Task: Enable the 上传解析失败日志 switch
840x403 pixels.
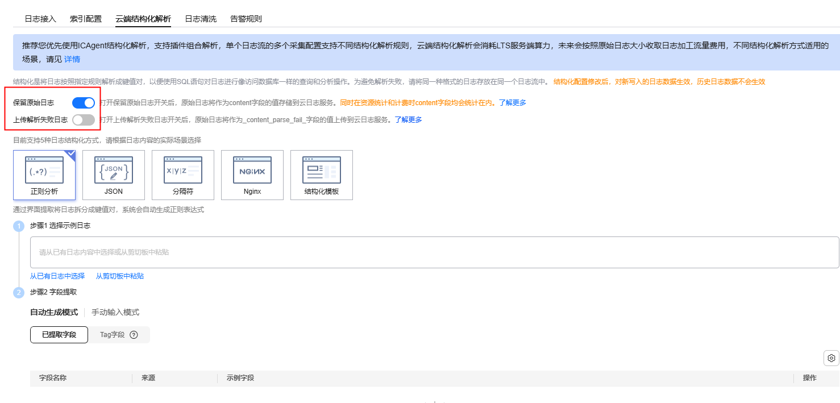Action: (x=84, y=120)
